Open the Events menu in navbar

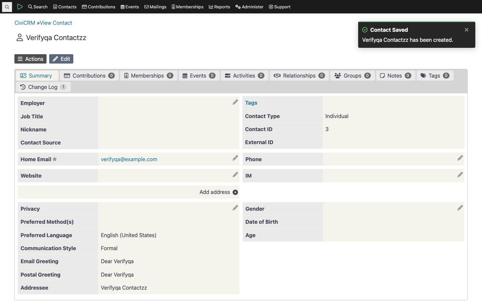(130, 7)
